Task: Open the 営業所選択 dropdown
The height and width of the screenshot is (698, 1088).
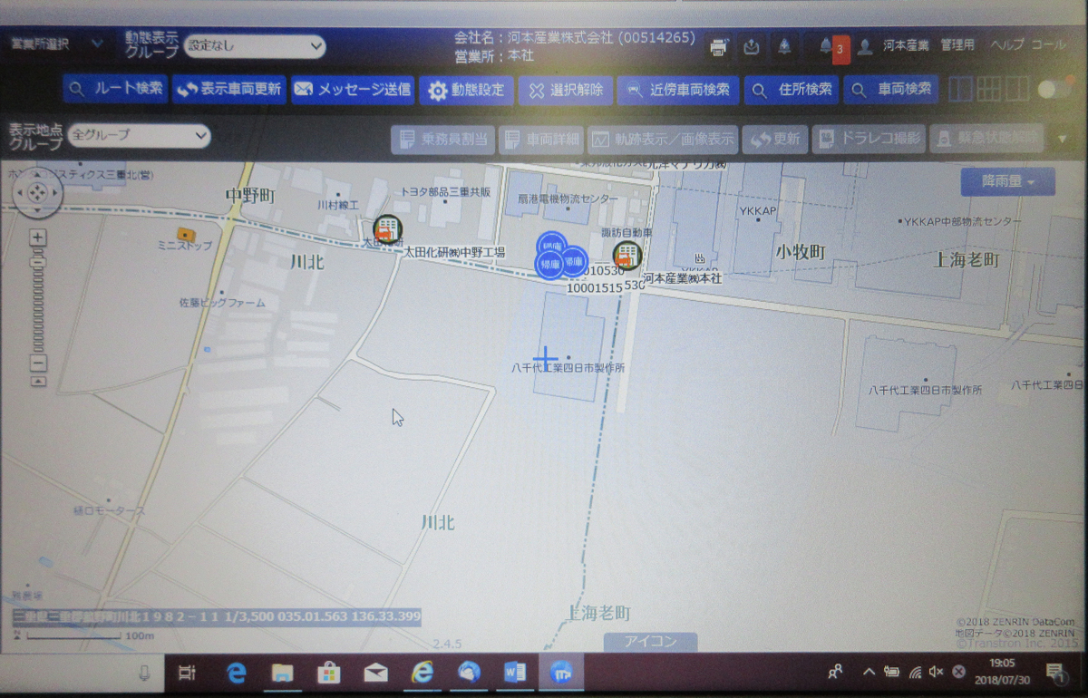Action: click(x=57, y=44)
